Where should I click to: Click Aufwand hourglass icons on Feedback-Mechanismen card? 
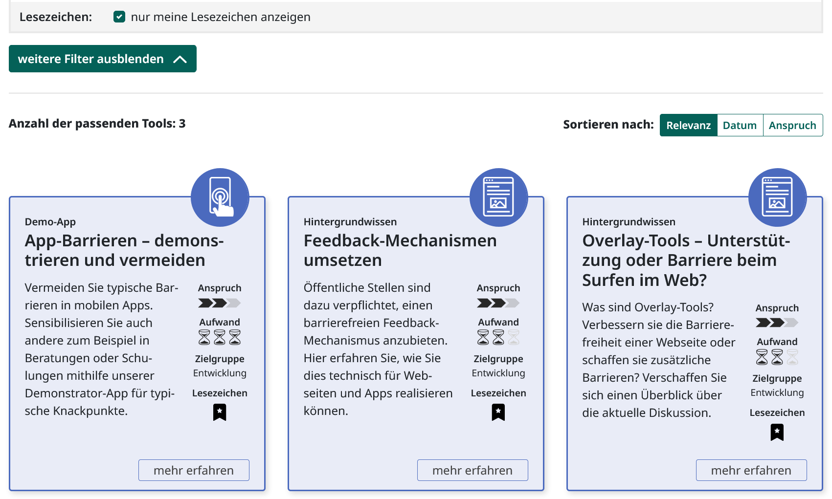(x=498, y=337)
